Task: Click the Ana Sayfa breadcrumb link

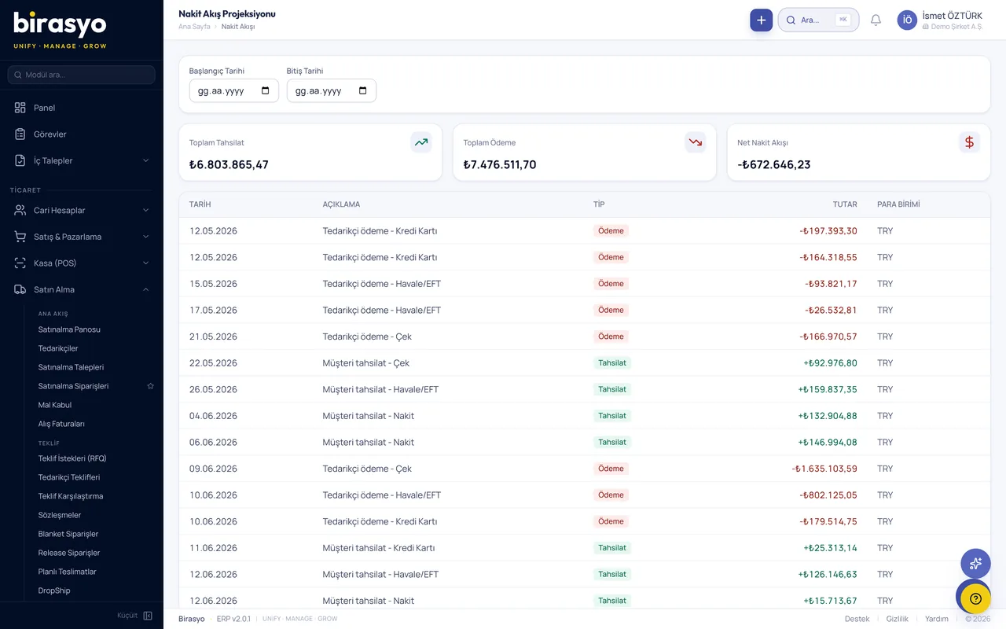Action: point(194,27)
